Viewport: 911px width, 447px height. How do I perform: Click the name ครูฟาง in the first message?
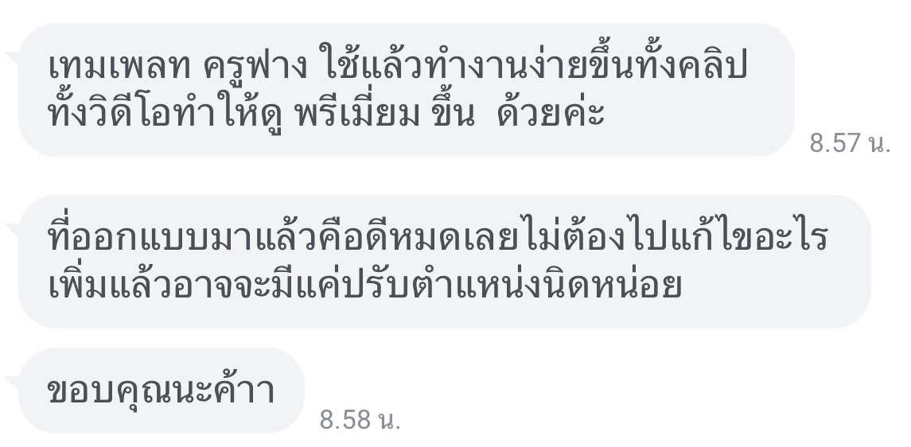click(x=255, y=68)
